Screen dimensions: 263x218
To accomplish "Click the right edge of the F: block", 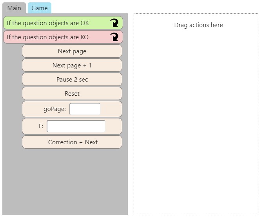I will (x=115, y=126).
